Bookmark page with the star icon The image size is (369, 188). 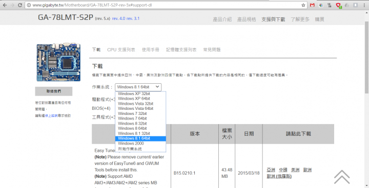(303, 5)
